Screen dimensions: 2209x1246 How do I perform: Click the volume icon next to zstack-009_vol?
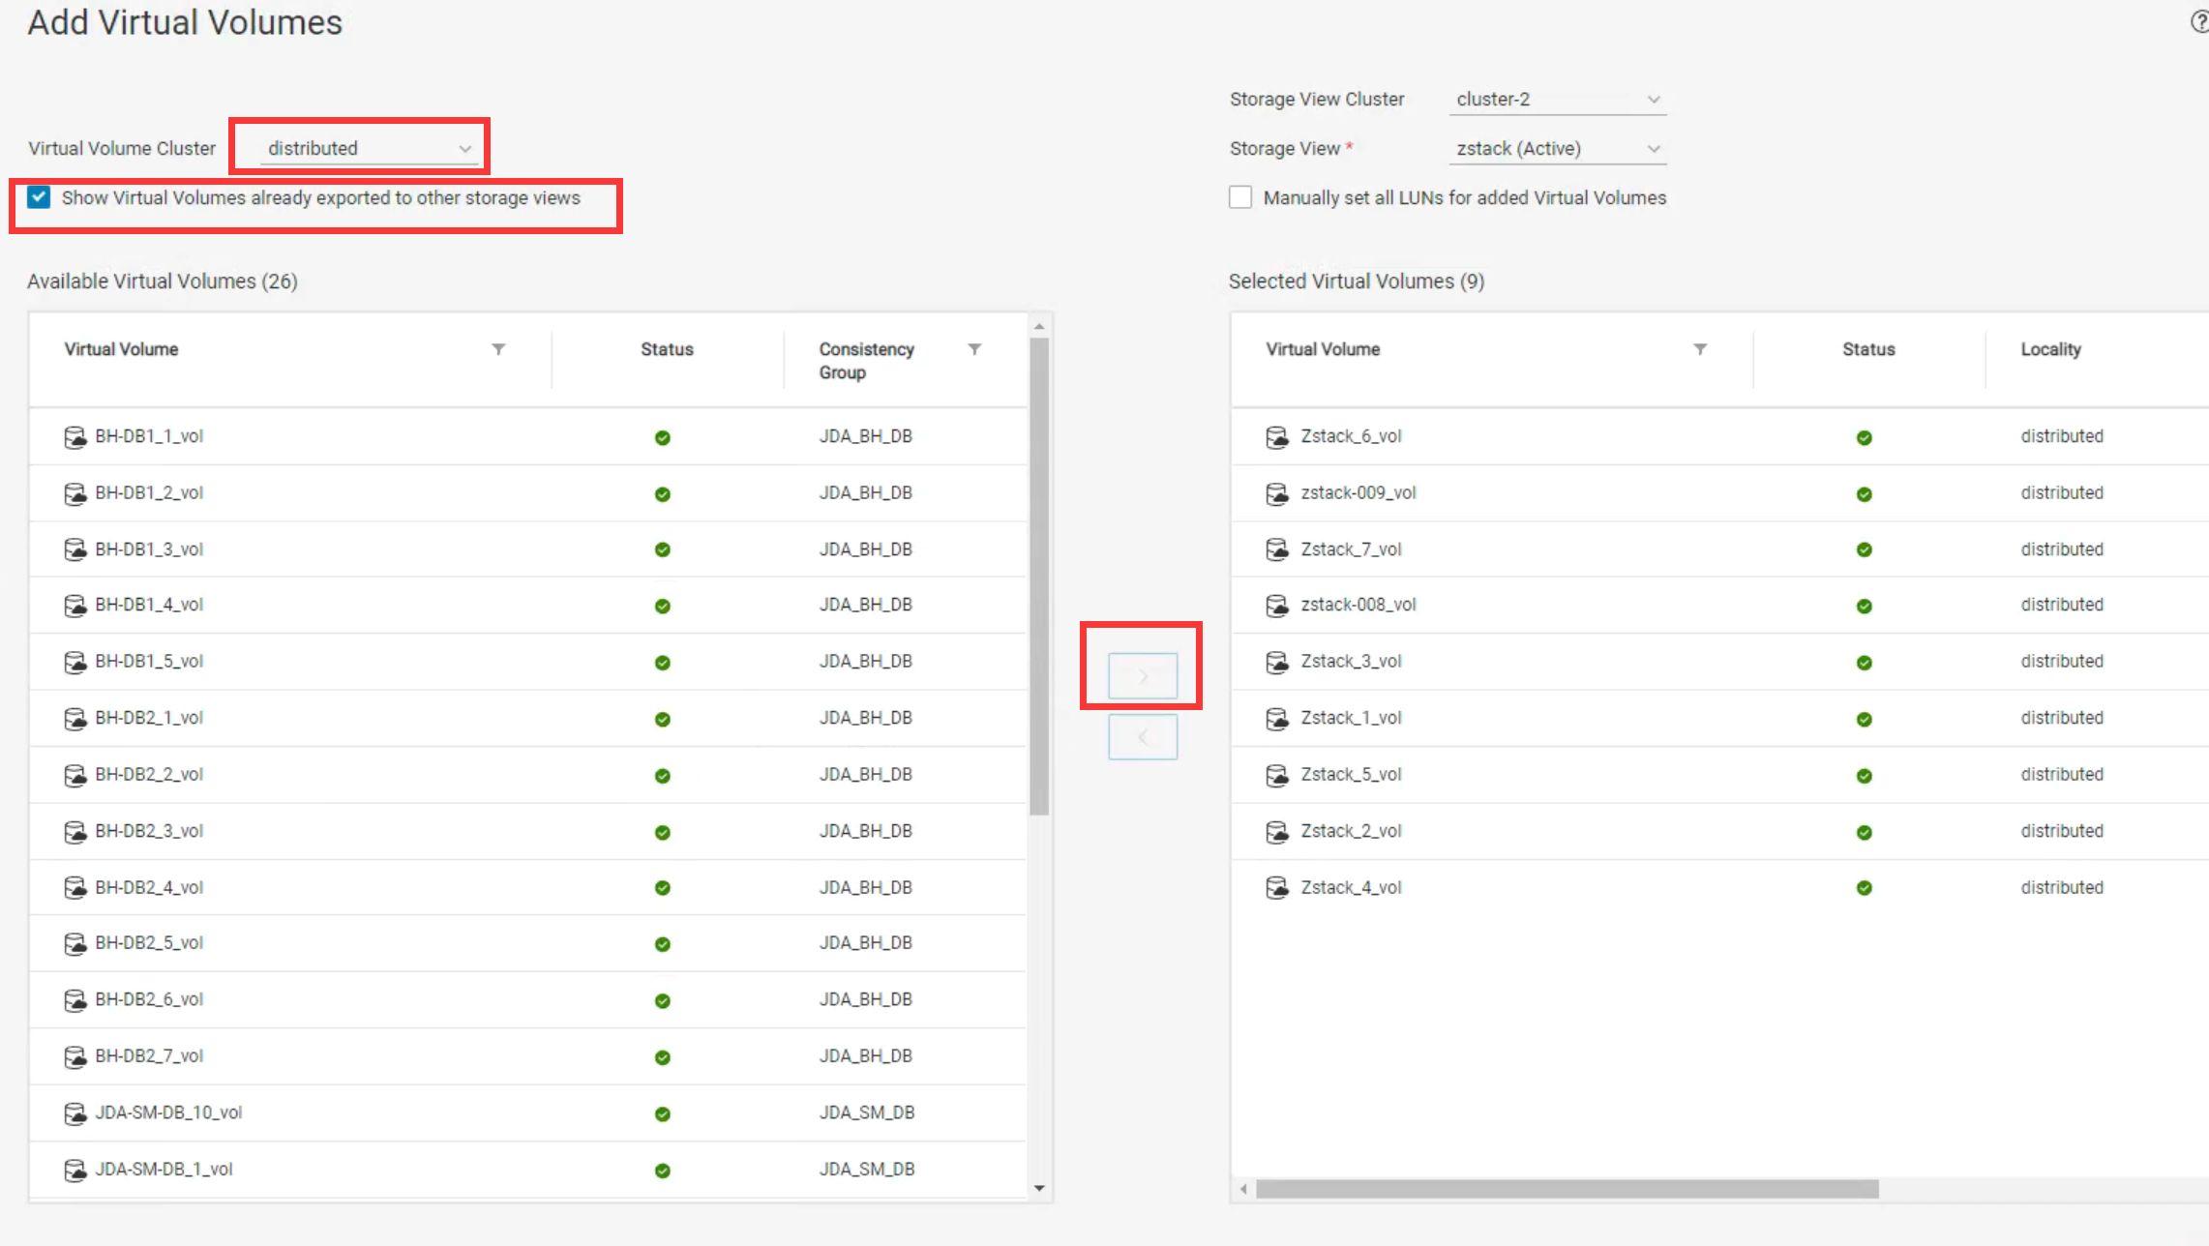[1276, 493]
